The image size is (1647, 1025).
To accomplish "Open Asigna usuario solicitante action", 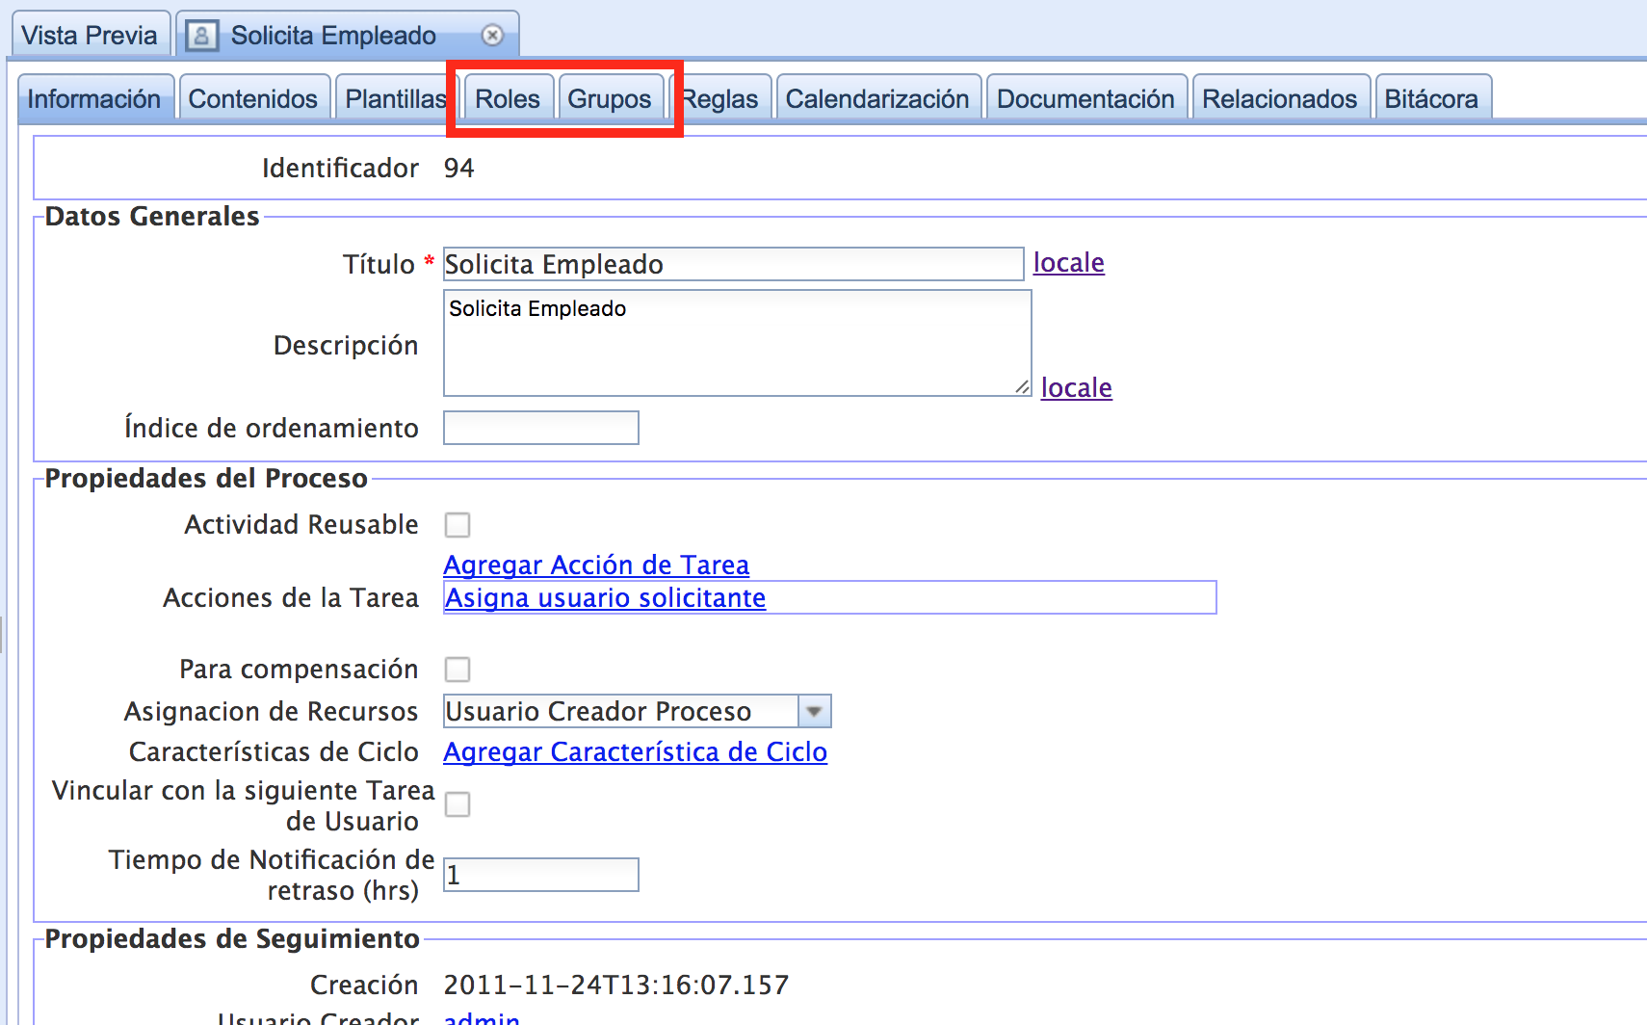I will pyautogui.click(x=605, y=598).
